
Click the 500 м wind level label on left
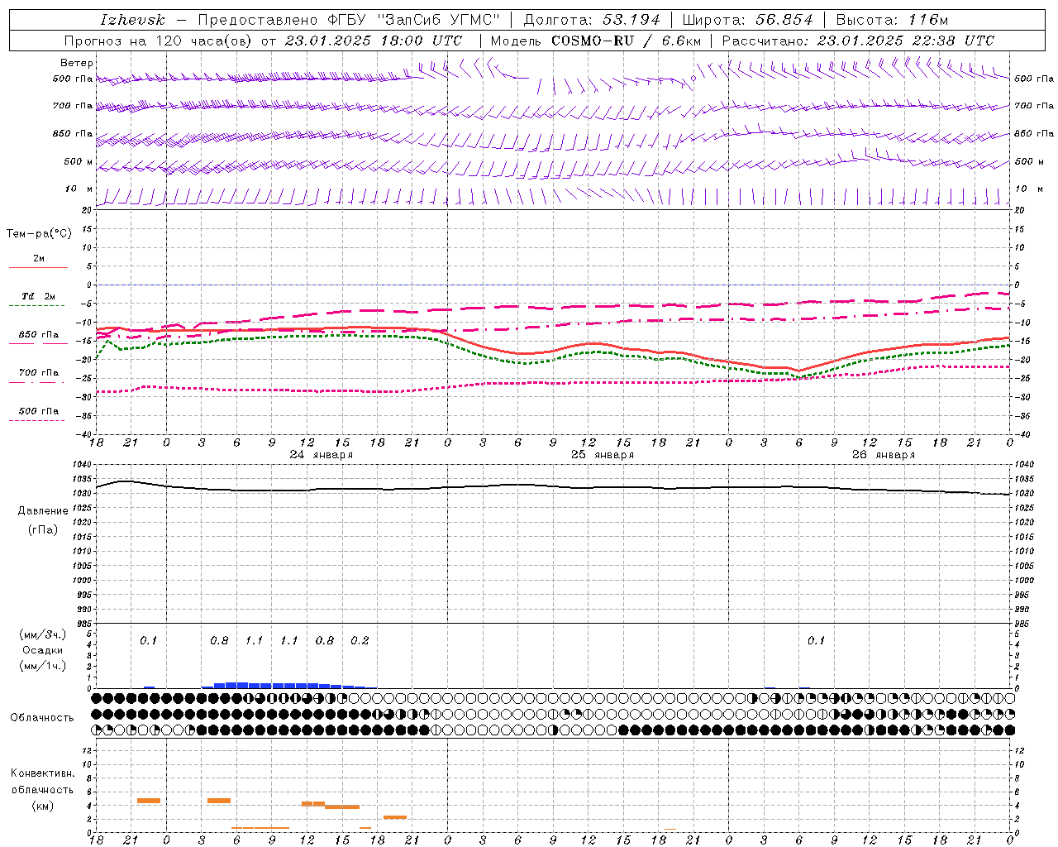(x=79, y=161)
